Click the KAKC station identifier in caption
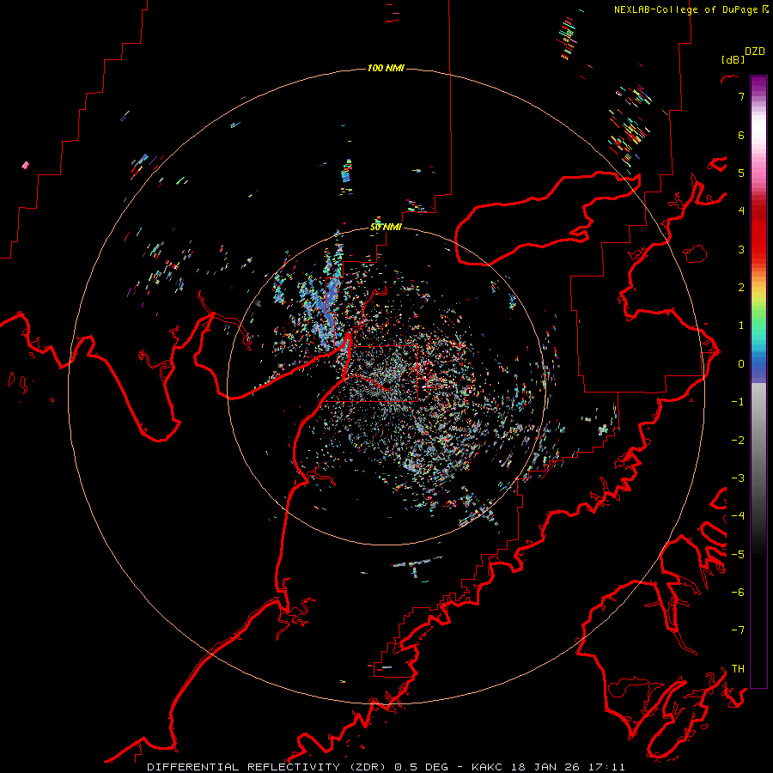This screenshot has height=773, width=773. (x=486, y=767)
